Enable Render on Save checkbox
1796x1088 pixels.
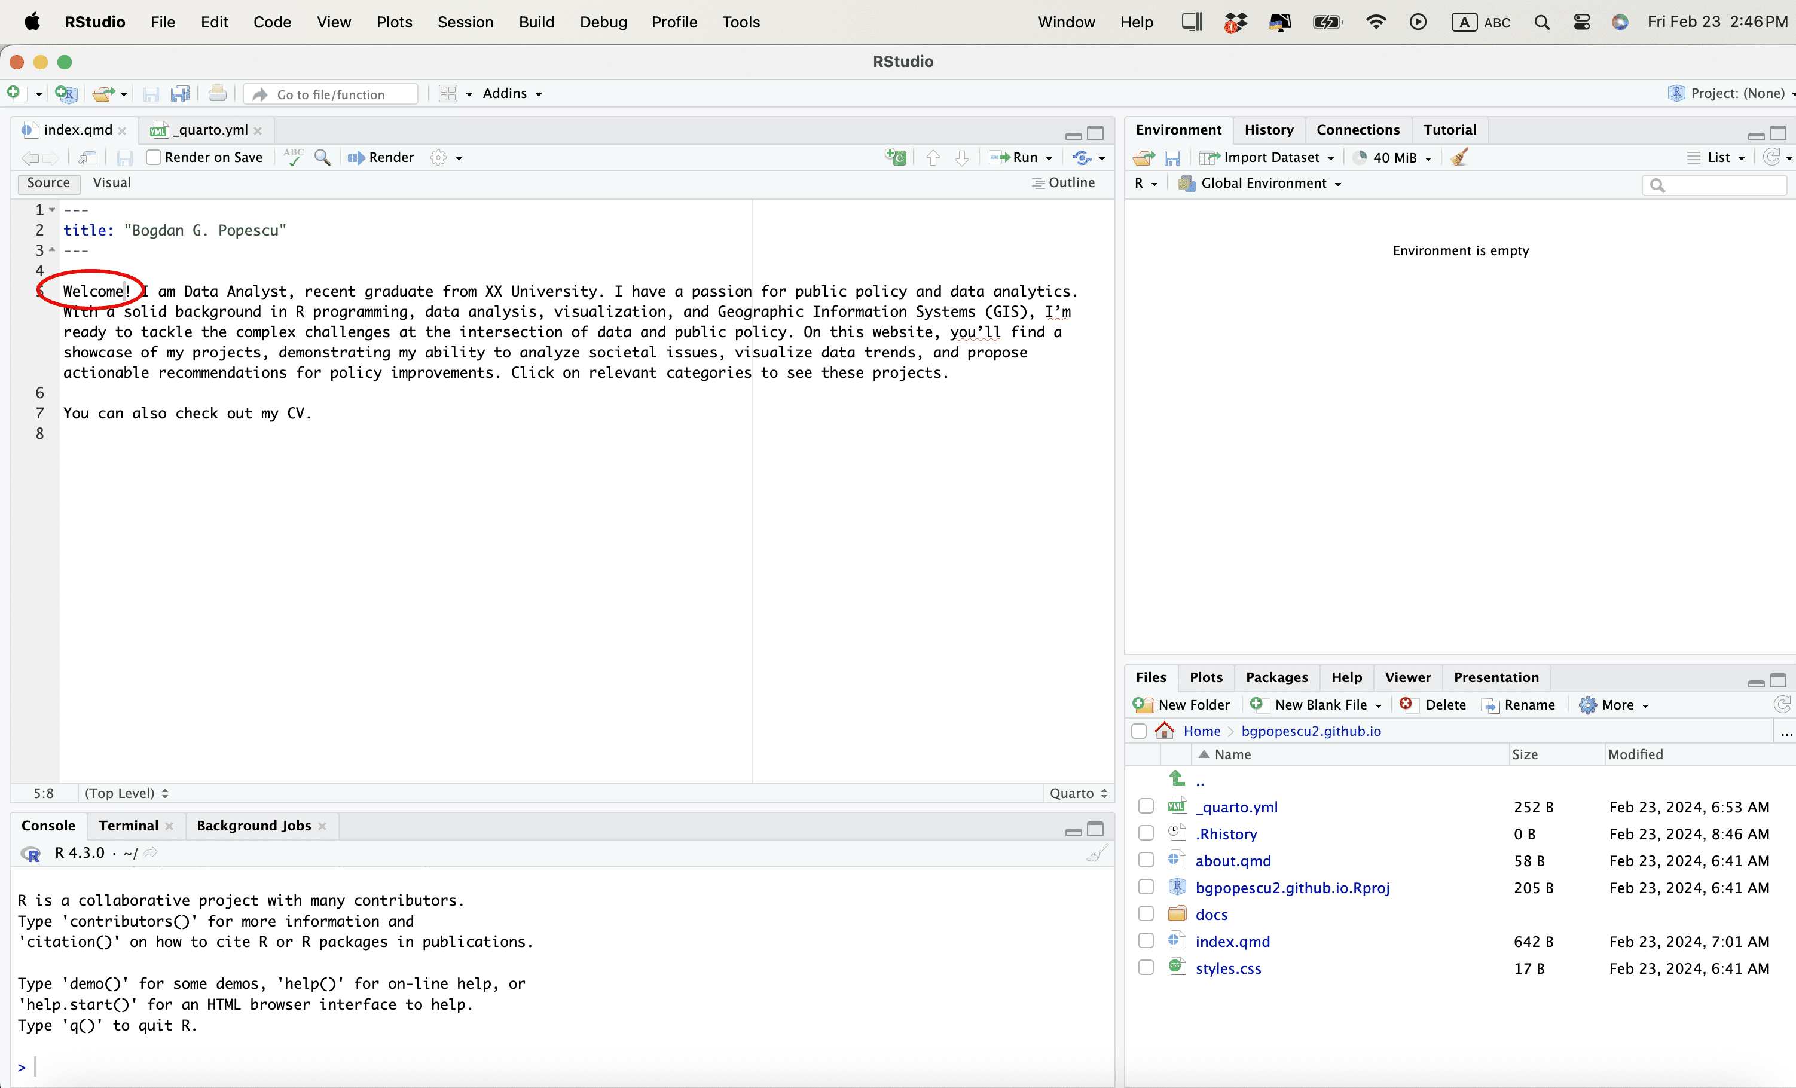[x=154, y=157]
